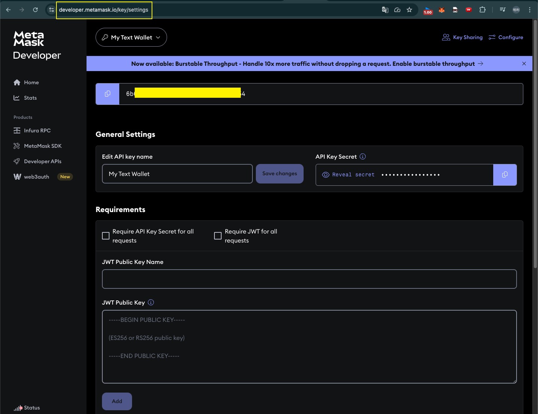Click the browser address bar URL

[x=104, y=10]
